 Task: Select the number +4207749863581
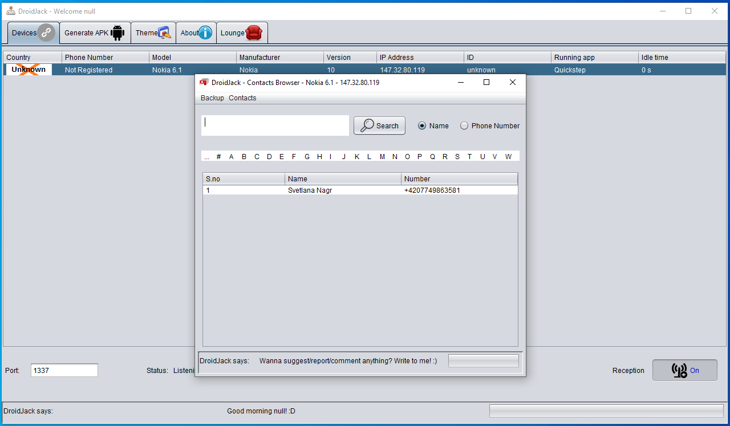[432, 190]
